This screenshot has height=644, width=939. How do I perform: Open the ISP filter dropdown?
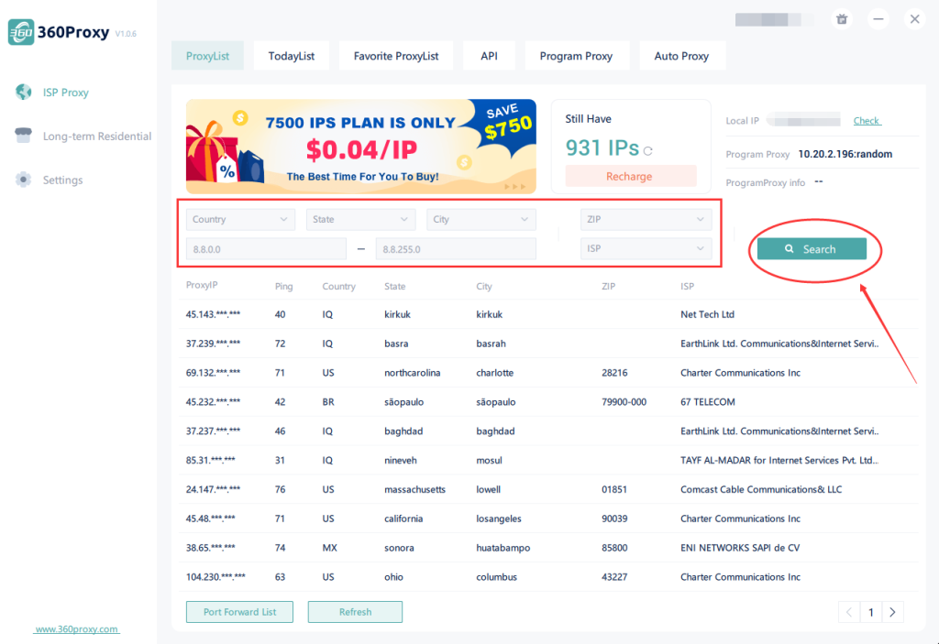click(x=646, y=248)
